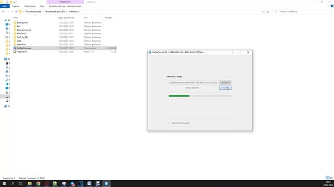Switch to details view icon in status bar

[x=328, y=178]
